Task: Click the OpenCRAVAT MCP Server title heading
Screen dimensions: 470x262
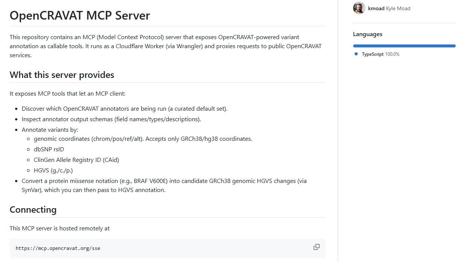Action: (80, 15)
